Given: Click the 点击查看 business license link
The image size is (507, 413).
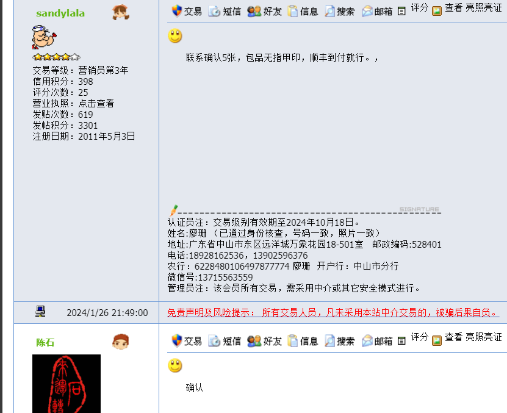Looking at the screenshot, I should click(96, 103).
